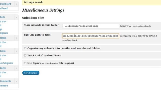
Task: Open Edit under Links
Action: click(x=1, y=59)
